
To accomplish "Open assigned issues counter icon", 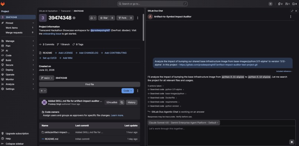I will tap(280, 4).
